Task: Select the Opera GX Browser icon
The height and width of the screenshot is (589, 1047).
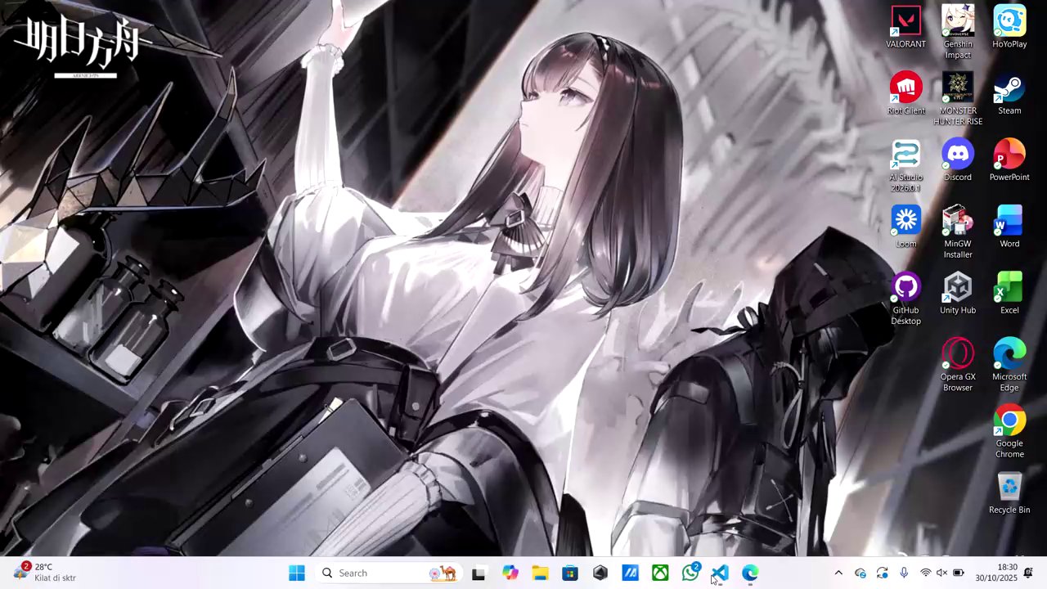Action: [958, 366]
